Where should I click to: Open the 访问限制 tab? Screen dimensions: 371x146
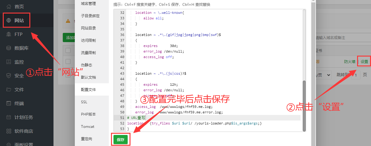tap(88, 40)
